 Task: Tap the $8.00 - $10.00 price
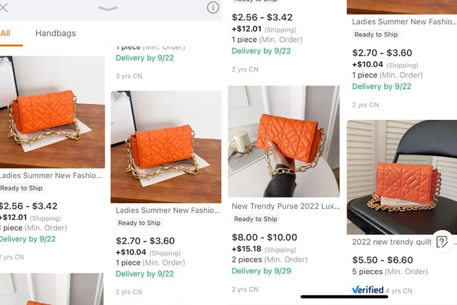tap(264, 237)
